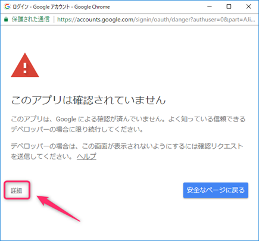Click the デベロッパーの場合に限り続行 sentence line
The width and height of the screenshot is (259, 241).
77,130
